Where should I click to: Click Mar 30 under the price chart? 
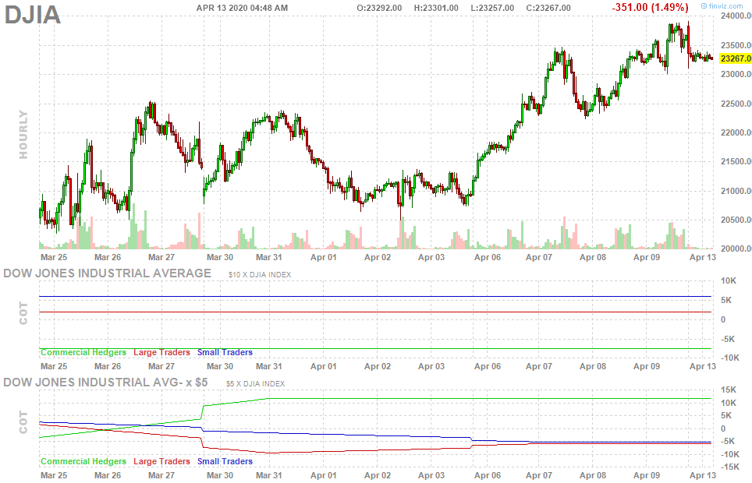click(220, 257)
